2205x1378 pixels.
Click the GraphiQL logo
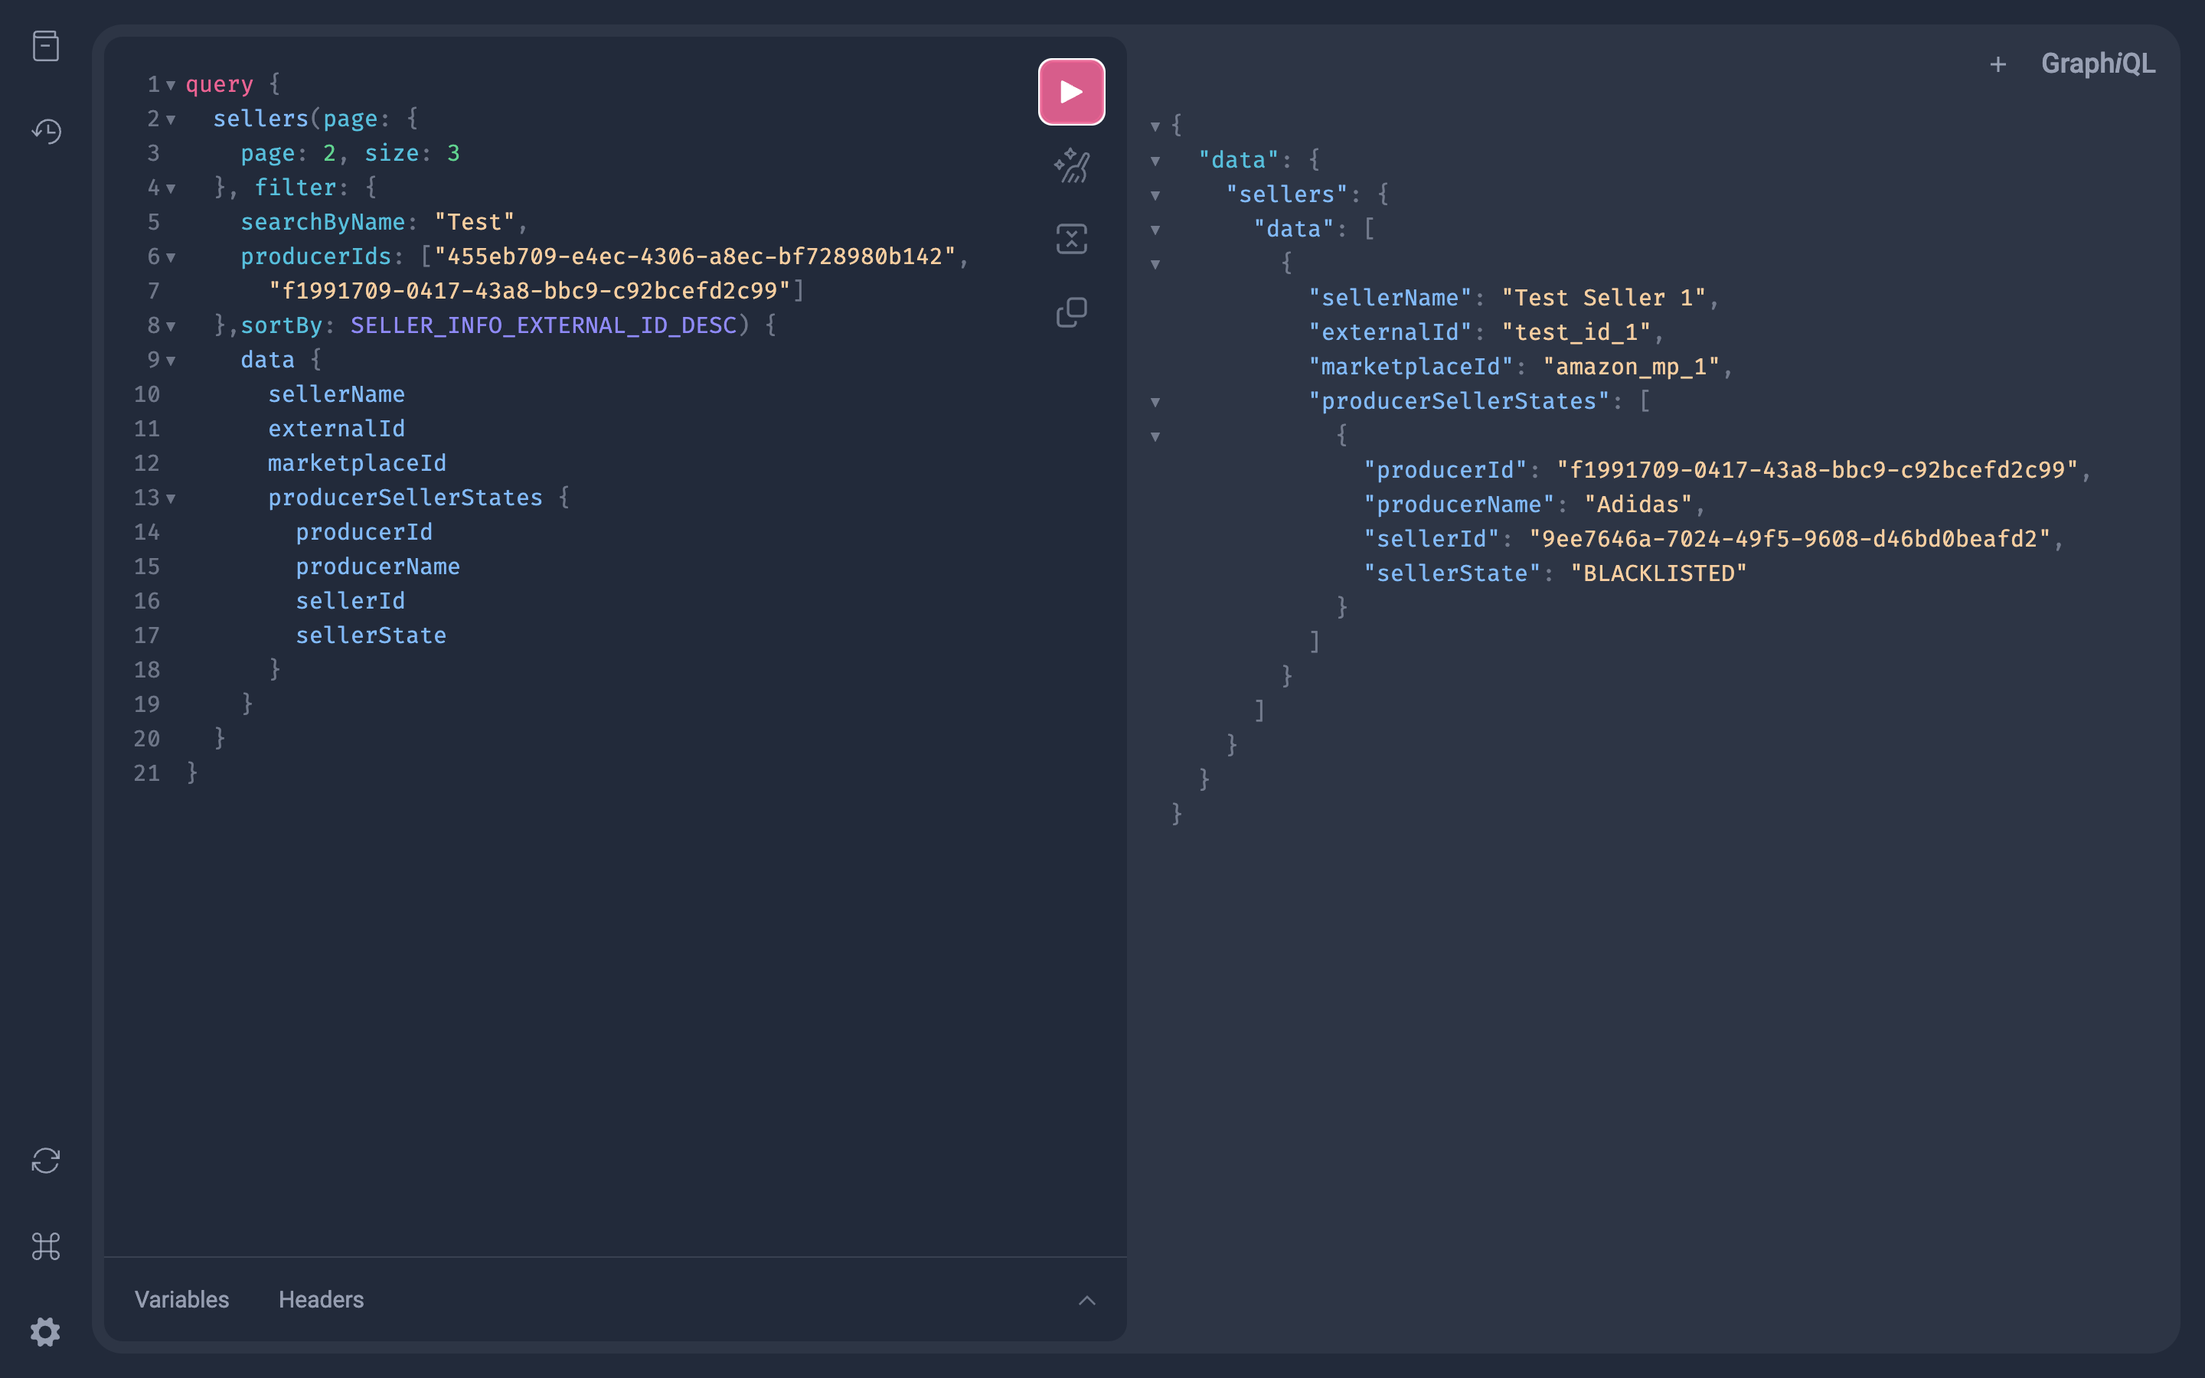click(2099, 64)
